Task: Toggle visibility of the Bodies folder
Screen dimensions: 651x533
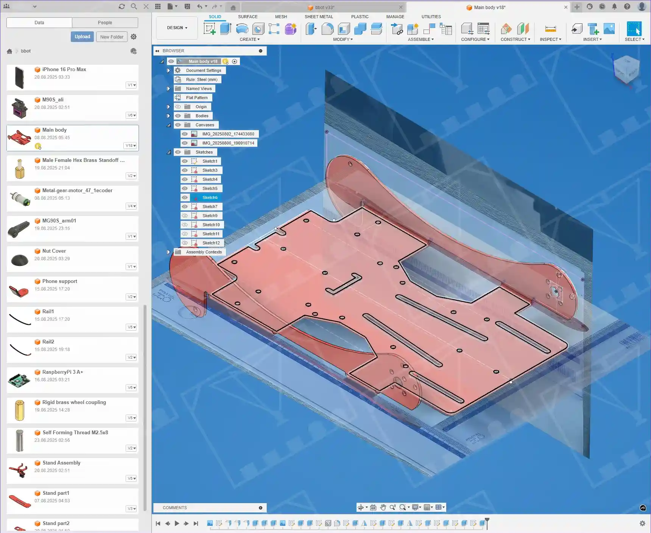Action: point(178,116)
